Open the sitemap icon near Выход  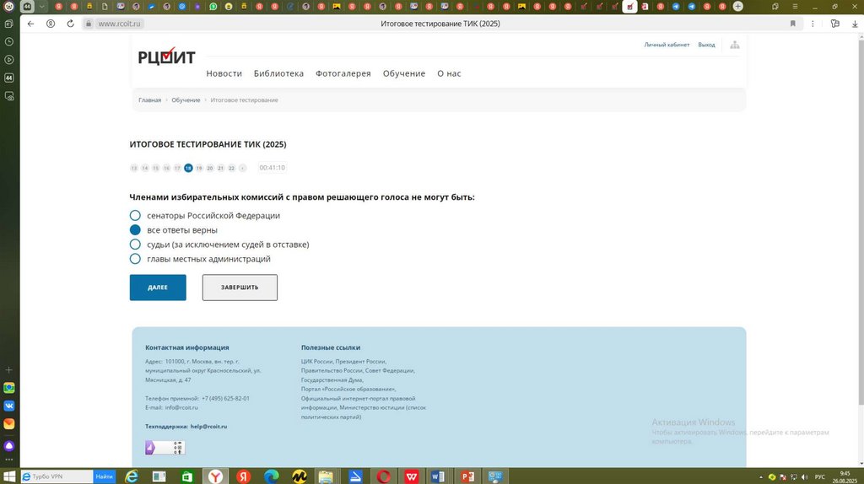point(735,45)
